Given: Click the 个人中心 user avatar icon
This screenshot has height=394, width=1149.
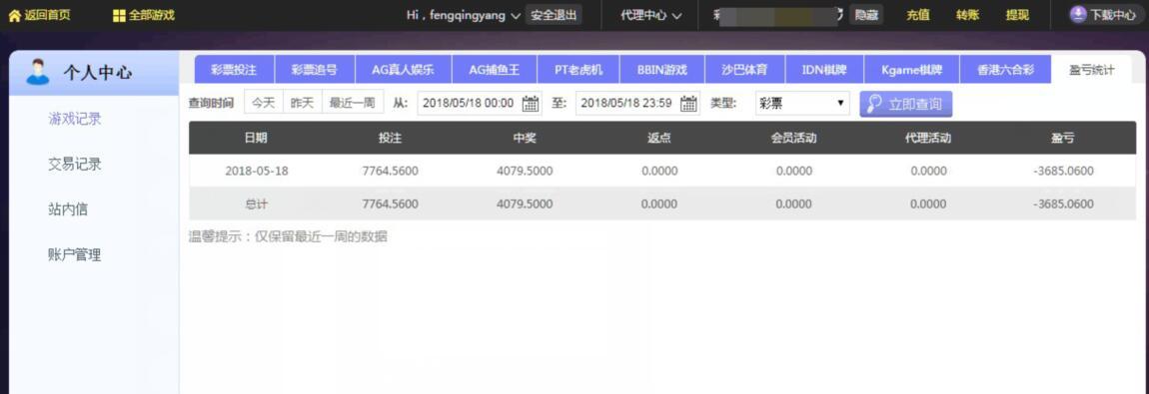Looking at the screenshot, I should click(x=37, y=73).
